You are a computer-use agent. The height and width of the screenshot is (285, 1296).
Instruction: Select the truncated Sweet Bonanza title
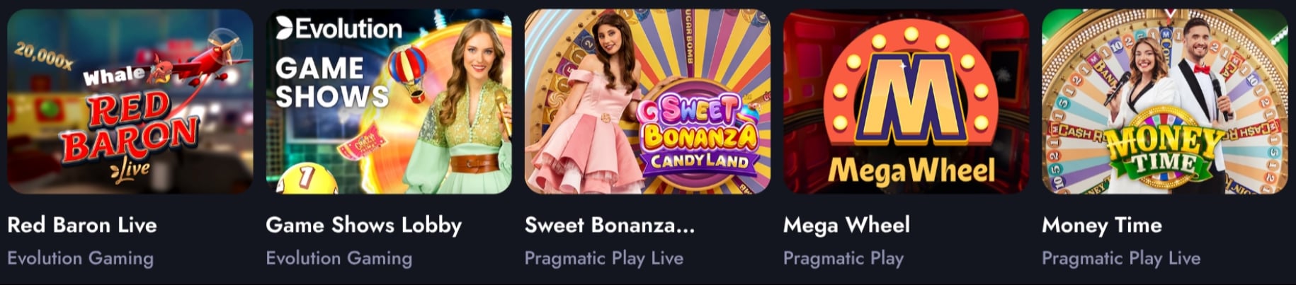click(x=610, y=226)
